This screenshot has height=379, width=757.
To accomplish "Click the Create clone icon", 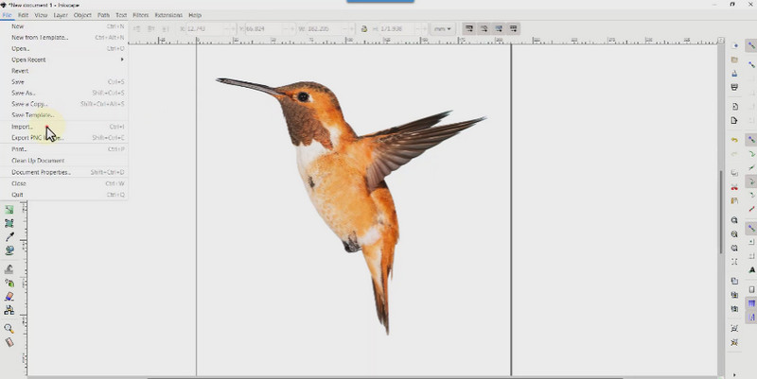I will [734, 295].
